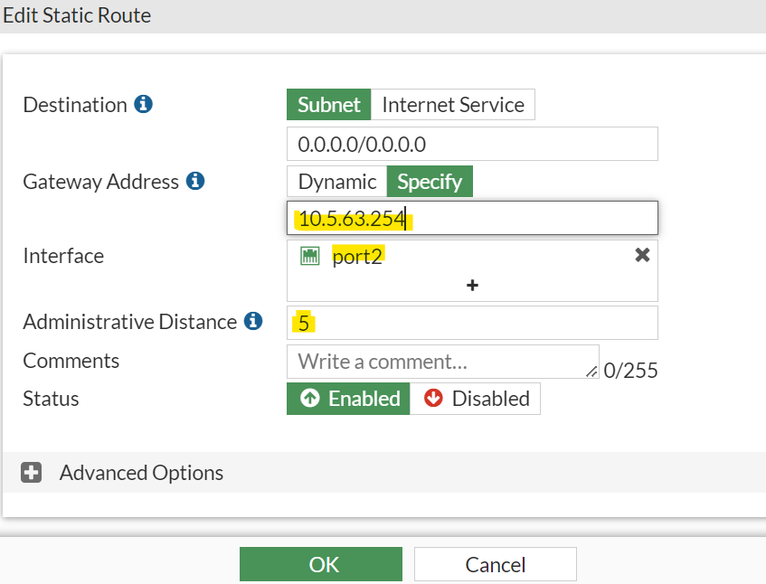Viewport: 766px width, 584px height.
Task: Click the Administrative Distance info icon
Action: [253, 321]
